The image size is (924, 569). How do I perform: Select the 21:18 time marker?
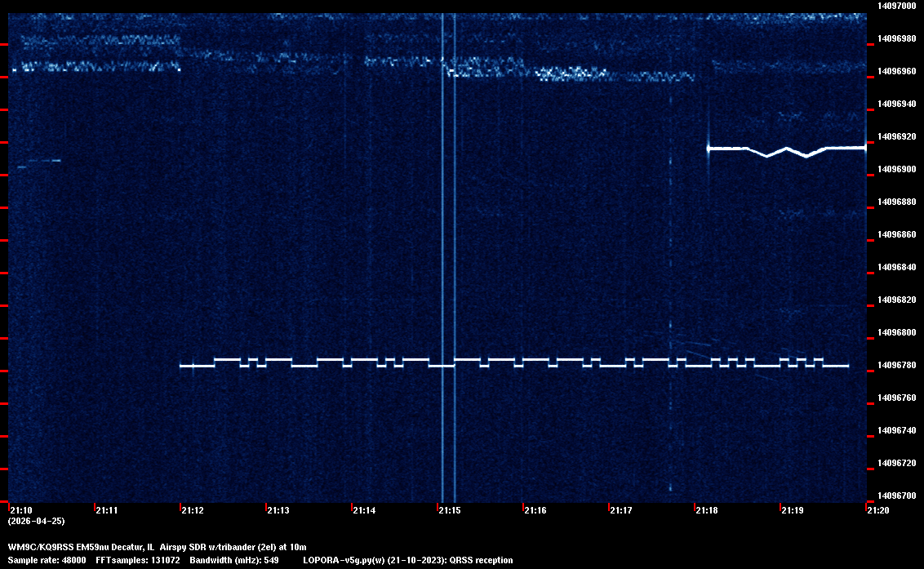[707, 510]
